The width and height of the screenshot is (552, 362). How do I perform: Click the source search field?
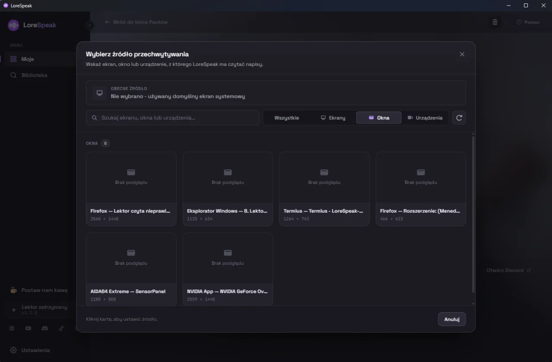[x=172, y=118]
